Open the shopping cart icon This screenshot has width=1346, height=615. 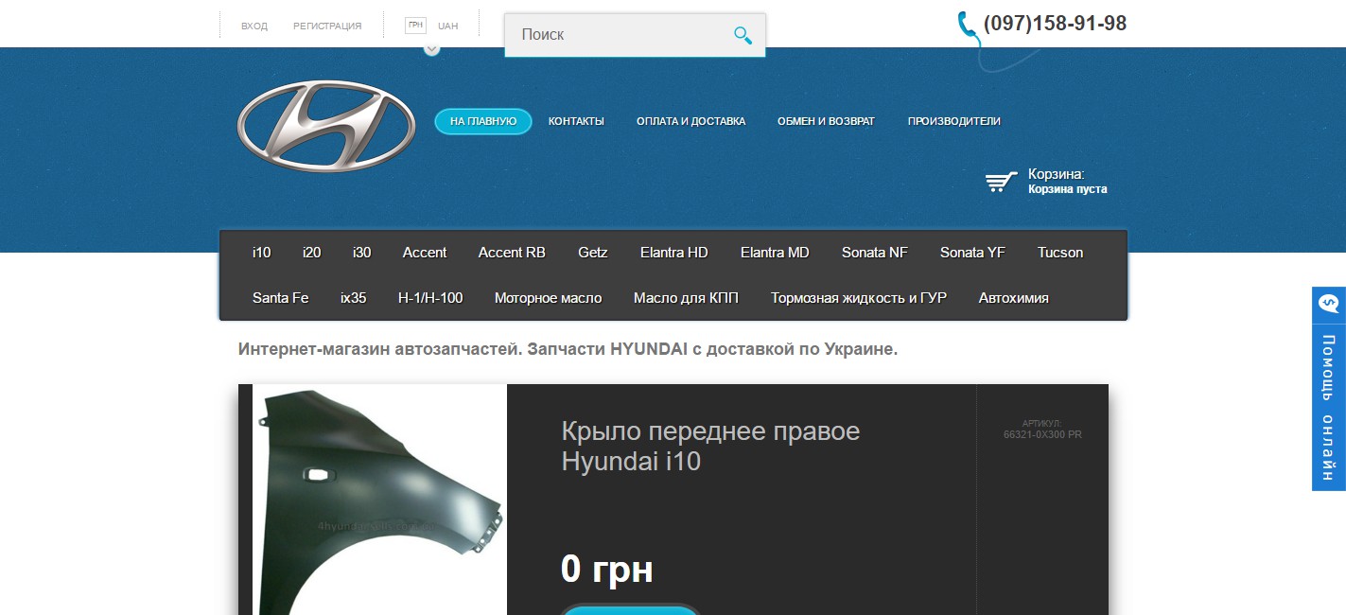pyautogui.click(x=1001, y=182)
